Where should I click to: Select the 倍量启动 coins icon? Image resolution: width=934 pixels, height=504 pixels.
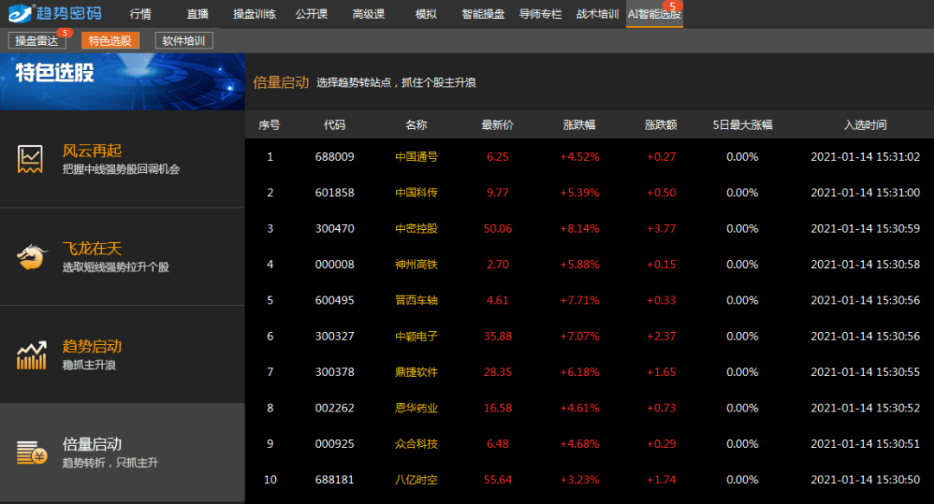32,453
